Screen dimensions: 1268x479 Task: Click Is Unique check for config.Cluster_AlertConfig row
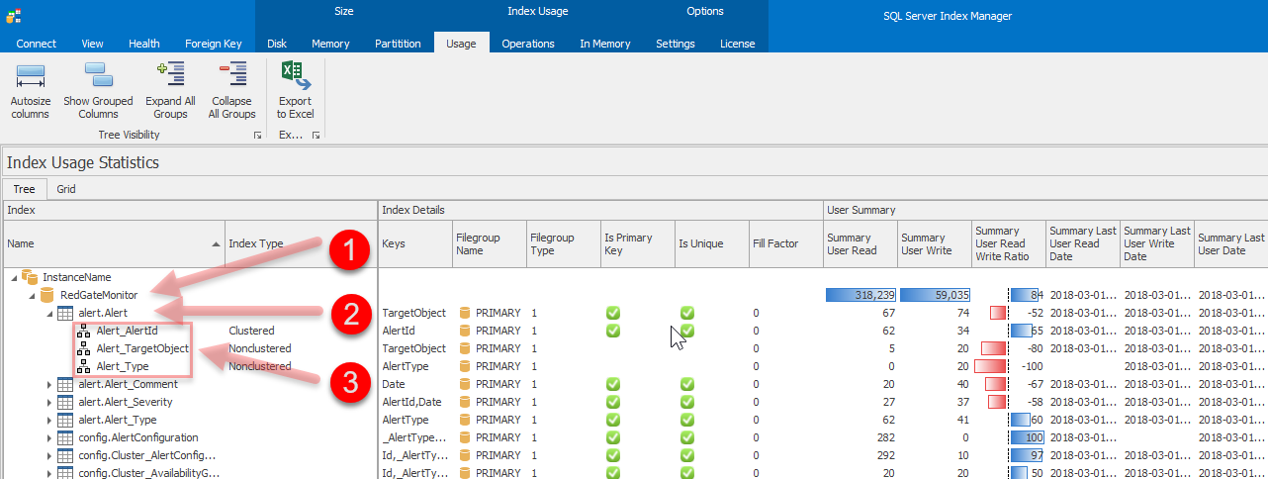[x=687, y=455]
